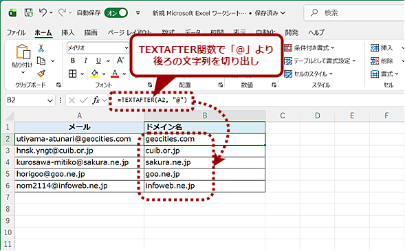Toggle bold formatting

coord(73,61)
